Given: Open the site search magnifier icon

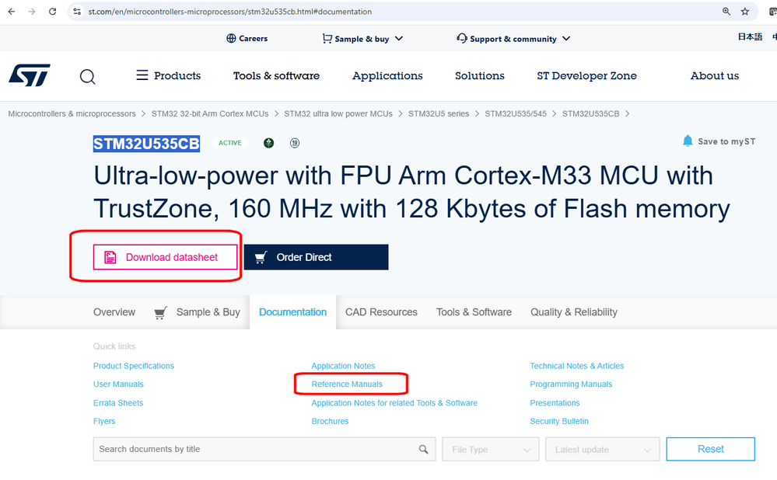Looking at the screenshot, I should coord(88,76).
